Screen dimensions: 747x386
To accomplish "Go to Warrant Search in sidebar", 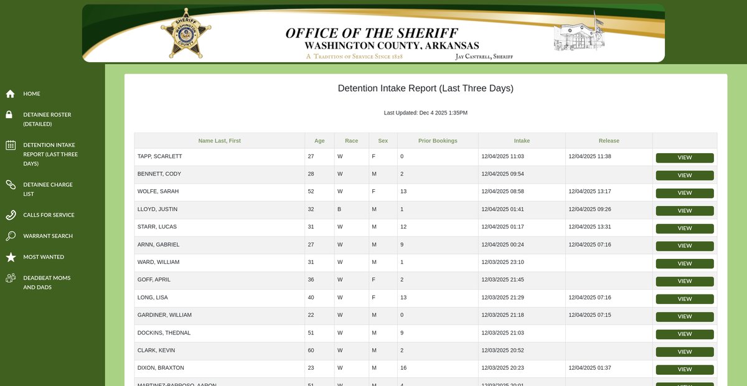I will click(48, 236).
